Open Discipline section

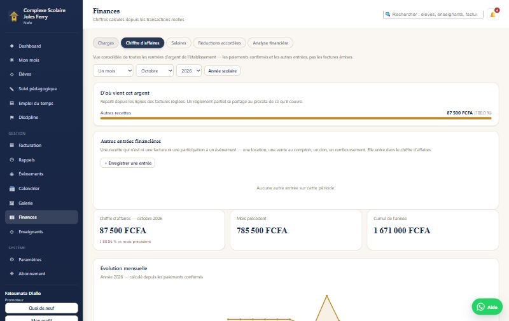pyautogui.click(x=41, y=118)
